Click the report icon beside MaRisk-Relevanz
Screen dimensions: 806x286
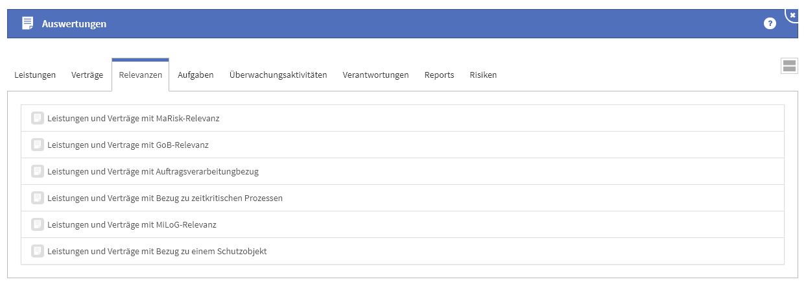click(38, 118)
